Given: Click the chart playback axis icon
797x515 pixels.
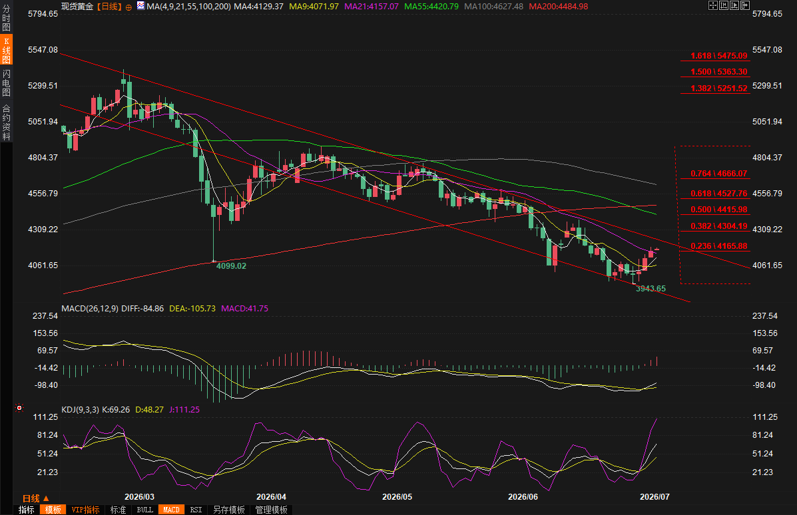Looking at the screenshot, I should (734, 5).
